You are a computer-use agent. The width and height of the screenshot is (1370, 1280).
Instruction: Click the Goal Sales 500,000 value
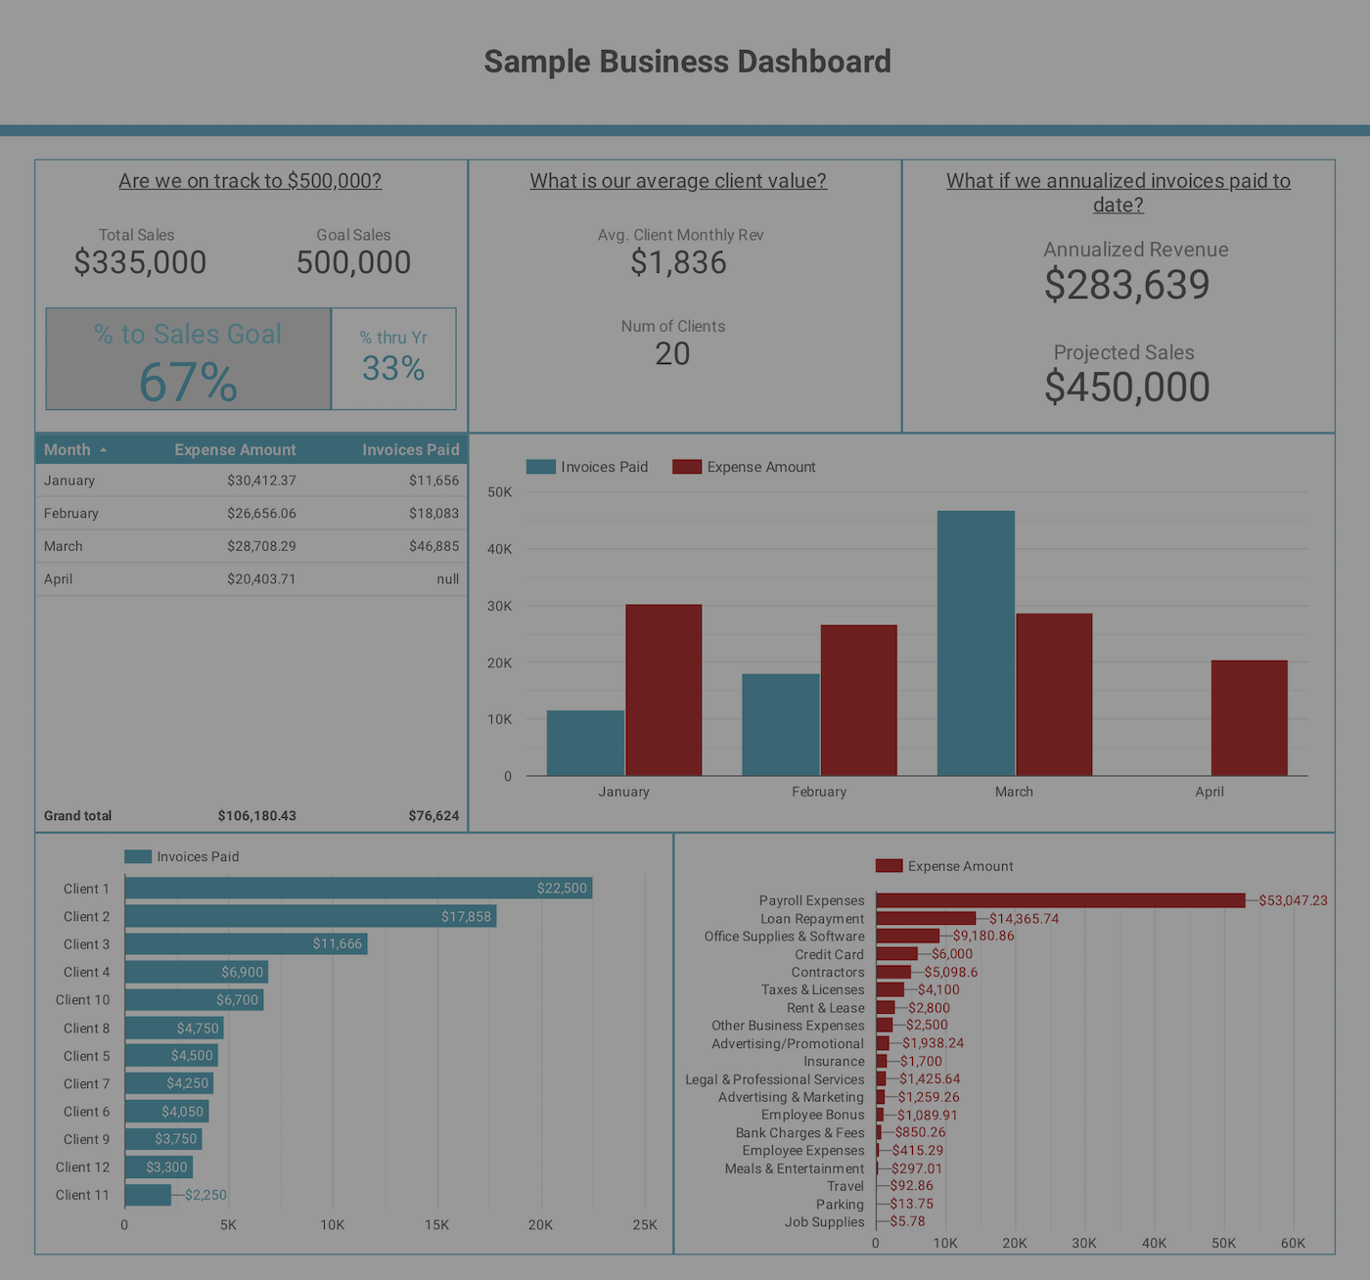[x=353, y=262]
